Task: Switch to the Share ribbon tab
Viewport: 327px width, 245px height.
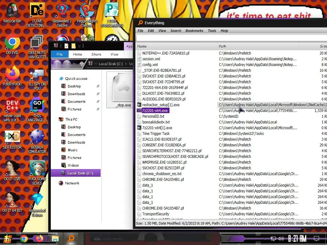Action: [x=96, y=54]
